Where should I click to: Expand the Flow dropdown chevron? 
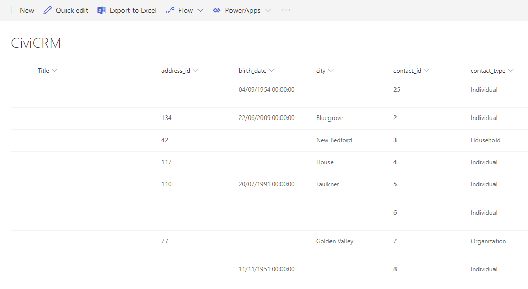(x=200, y=10)
